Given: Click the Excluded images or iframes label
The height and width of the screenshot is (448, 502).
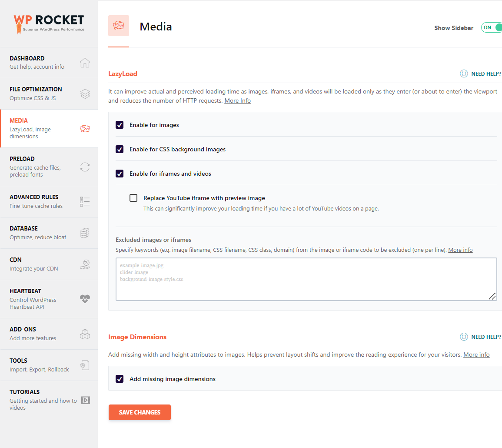Looking at the screenshot, I should (x=153, y=240).
